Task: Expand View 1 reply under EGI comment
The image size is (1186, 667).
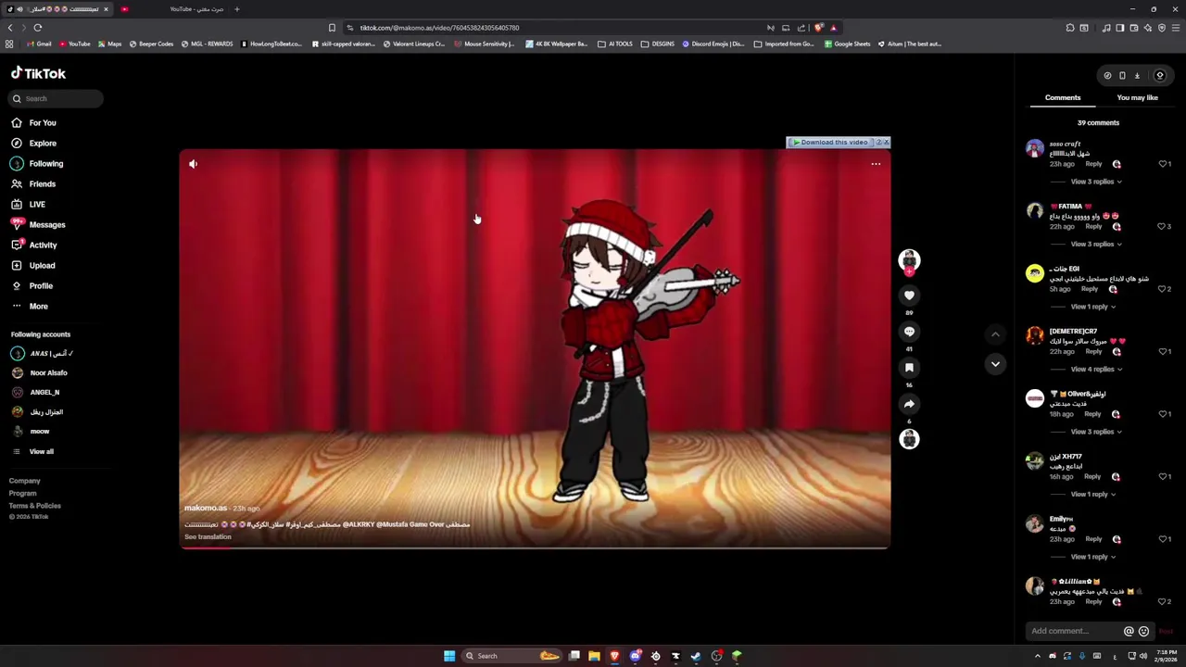Action: click(x=1092, y=307)
